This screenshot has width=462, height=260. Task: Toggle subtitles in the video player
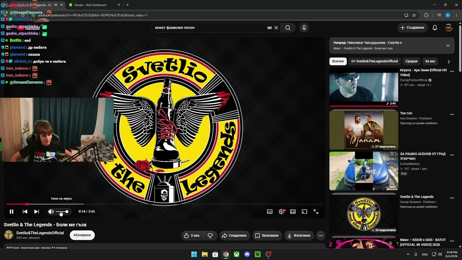pos(270,212)
